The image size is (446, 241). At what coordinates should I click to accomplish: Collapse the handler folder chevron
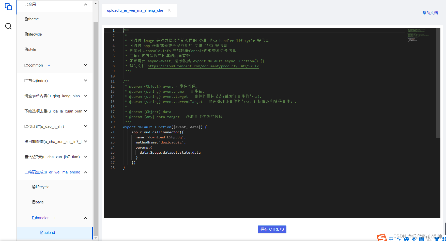[86, 218]
